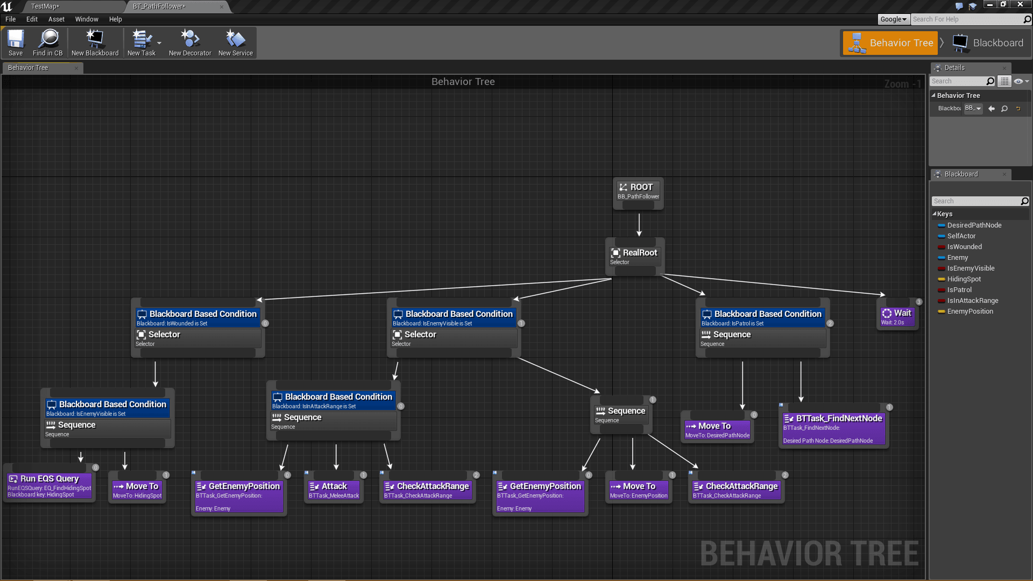The width and height of the screenshot is (1033, 581).
Task: Toggle property matrix grid view button
Action: 1004,81
